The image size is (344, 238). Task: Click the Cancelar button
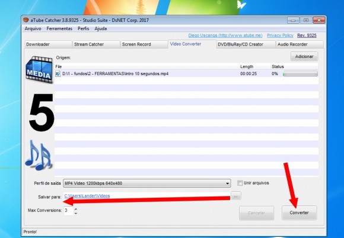click(256, 213)
